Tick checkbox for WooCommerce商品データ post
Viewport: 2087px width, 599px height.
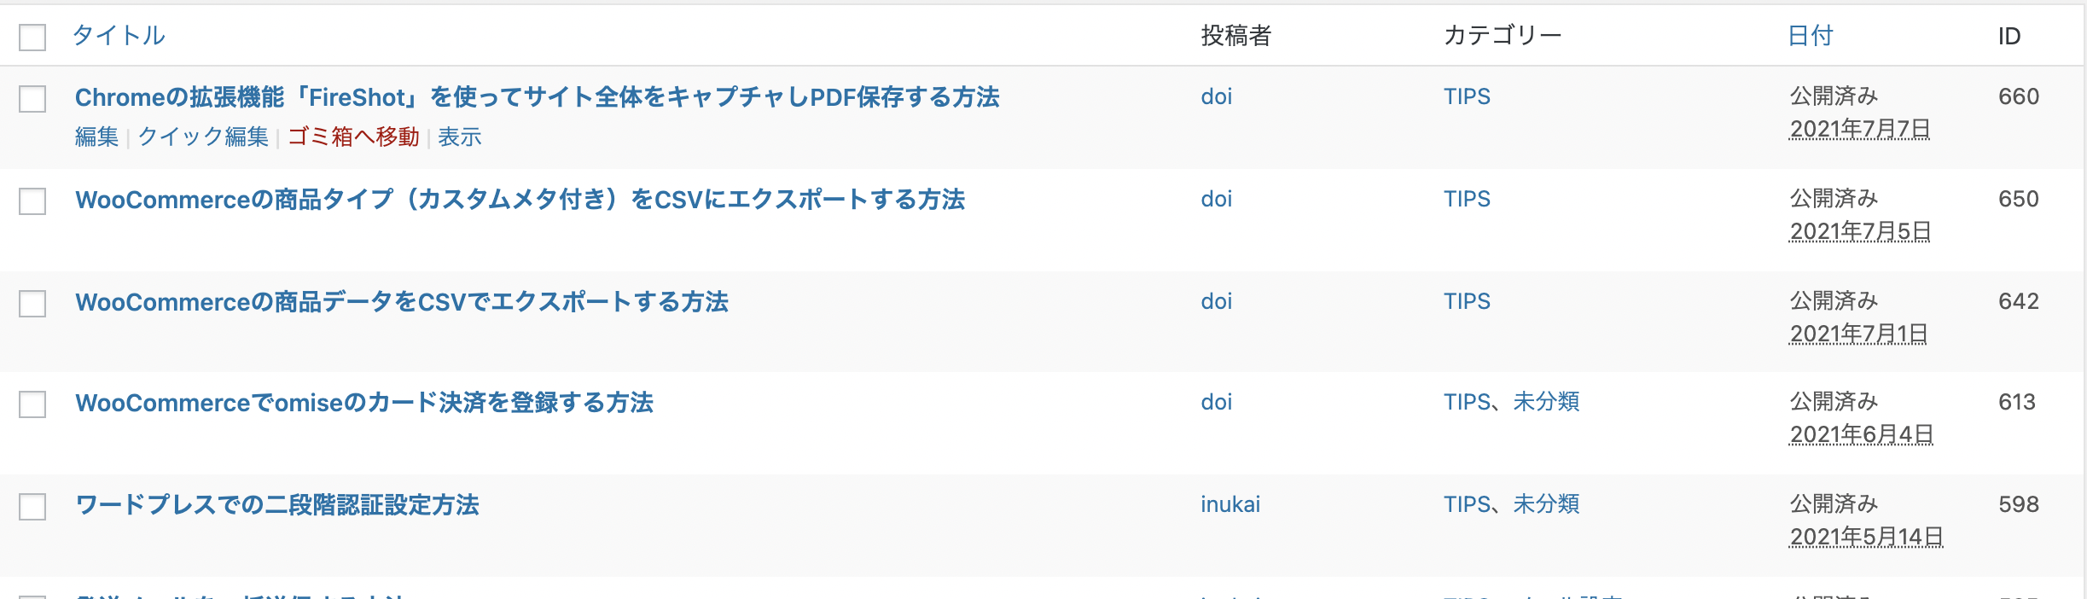pos(32,304)
